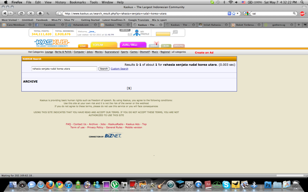Open the Mobile version footer link
Image resolution: width=308 pixels, height=192 pixels.
pos(134,127)
